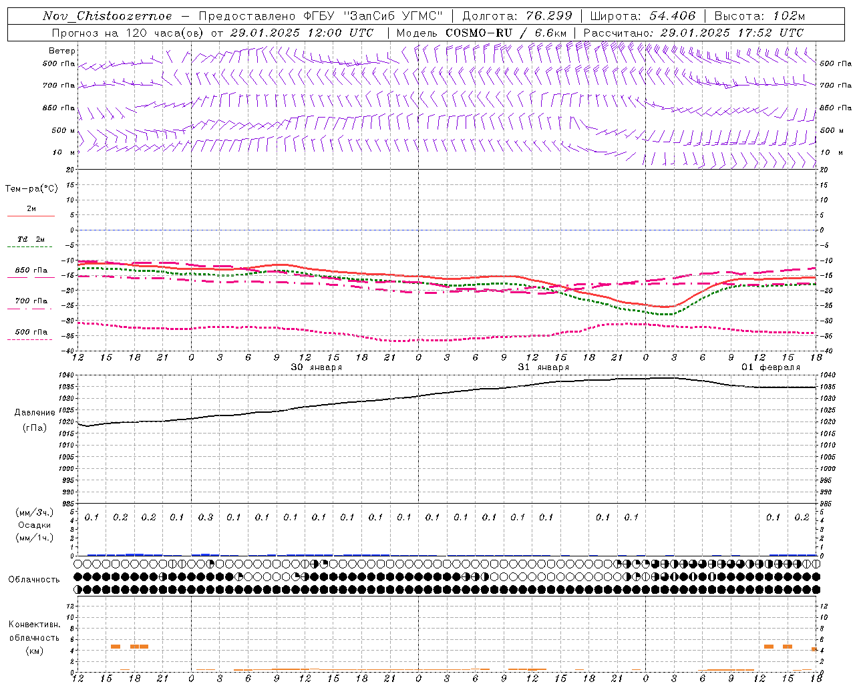Click the station name Nov_Chistoozernoe

pyautogui.click(x=107, y=16)
